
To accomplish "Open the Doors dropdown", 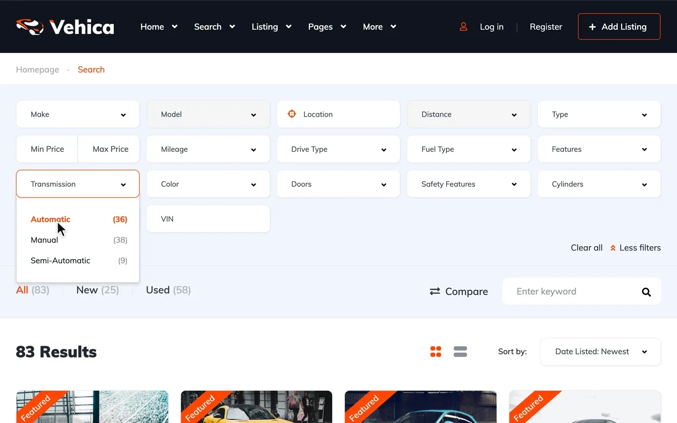I will [x=338, y=184].
